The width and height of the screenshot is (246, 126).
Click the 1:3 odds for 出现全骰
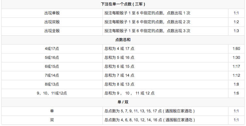[x=236, y=31]
